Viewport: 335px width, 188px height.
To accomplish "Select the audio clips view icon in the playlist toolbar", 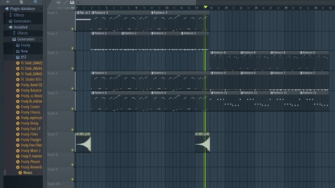I will click(x=58, y=2).
